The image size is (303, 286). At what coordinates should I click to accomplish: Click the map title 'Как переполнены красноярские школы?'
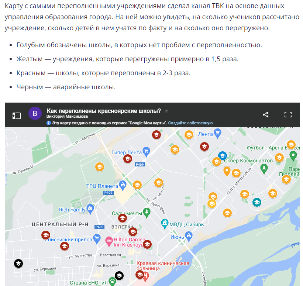point(104,111)
